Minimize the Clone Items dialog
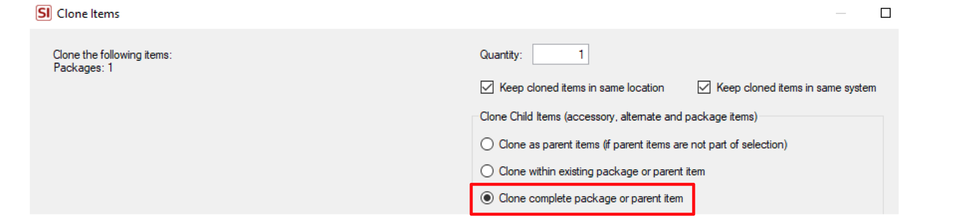Viewport: 963px width, 222px height. pos(840,13)
